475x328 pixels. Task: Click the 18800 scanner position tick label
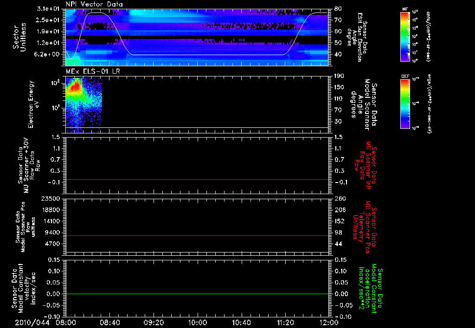[x=51, y=210]
